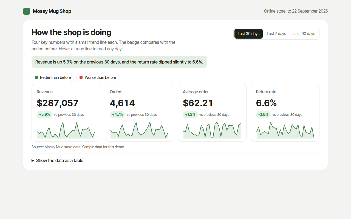Image resolution: width=351 pixels, height=219 pixels.
Task: Click the $62.21 average order value
Action: click(x=198, y=103)
